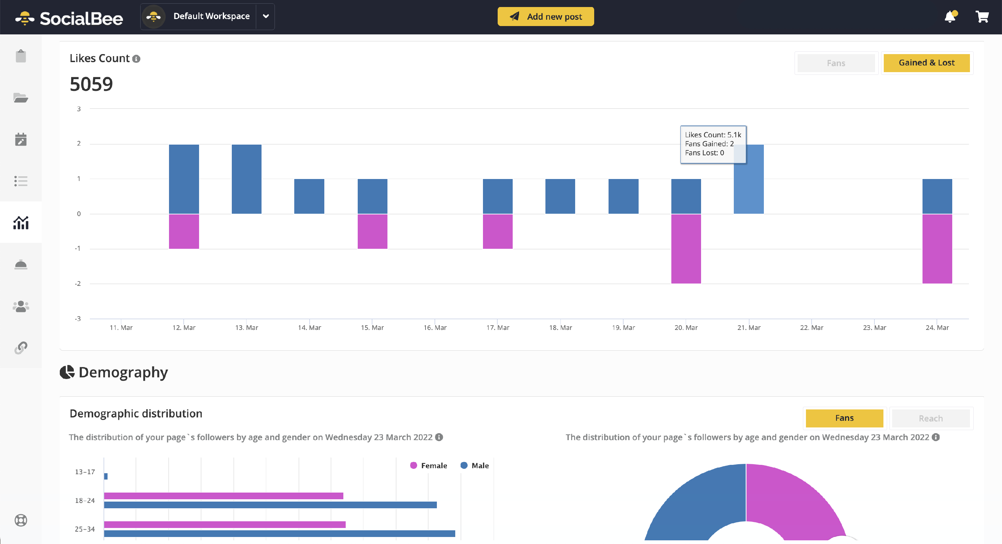
Task: Click the Demography pie icon
Action: (x=67, y=372)
